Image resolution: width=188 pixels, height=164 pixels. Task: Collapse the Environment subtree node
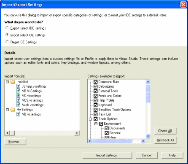pos(96,124)
